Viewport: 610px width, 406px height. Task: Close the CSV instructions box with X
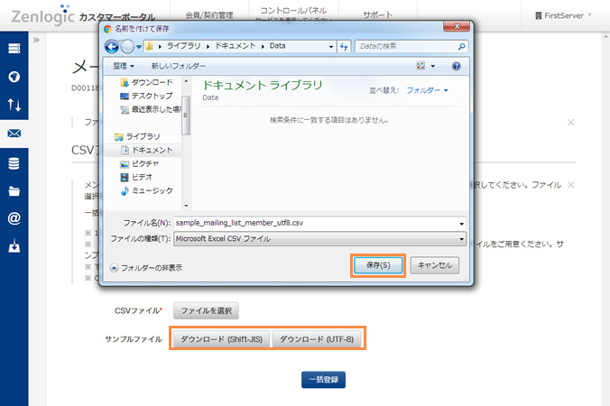(570, 185)
